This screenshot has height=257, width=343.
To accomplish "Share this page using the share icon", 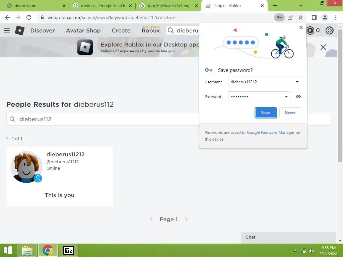I will click(x=290, y=17).
